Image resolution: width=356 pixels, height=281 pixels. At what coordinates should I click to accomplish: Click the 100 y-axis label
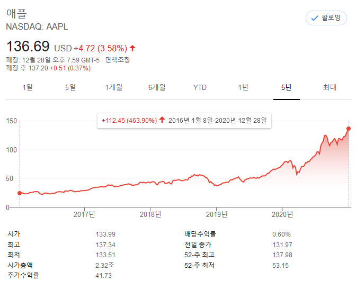pos(11,150)
